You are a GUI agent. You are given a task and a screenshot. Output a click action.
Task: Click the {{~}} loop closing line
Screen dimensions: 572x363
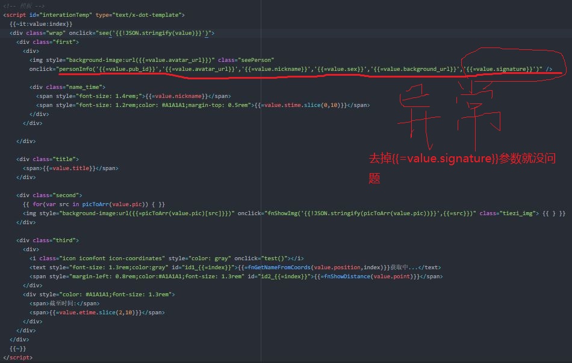(18, 349)
